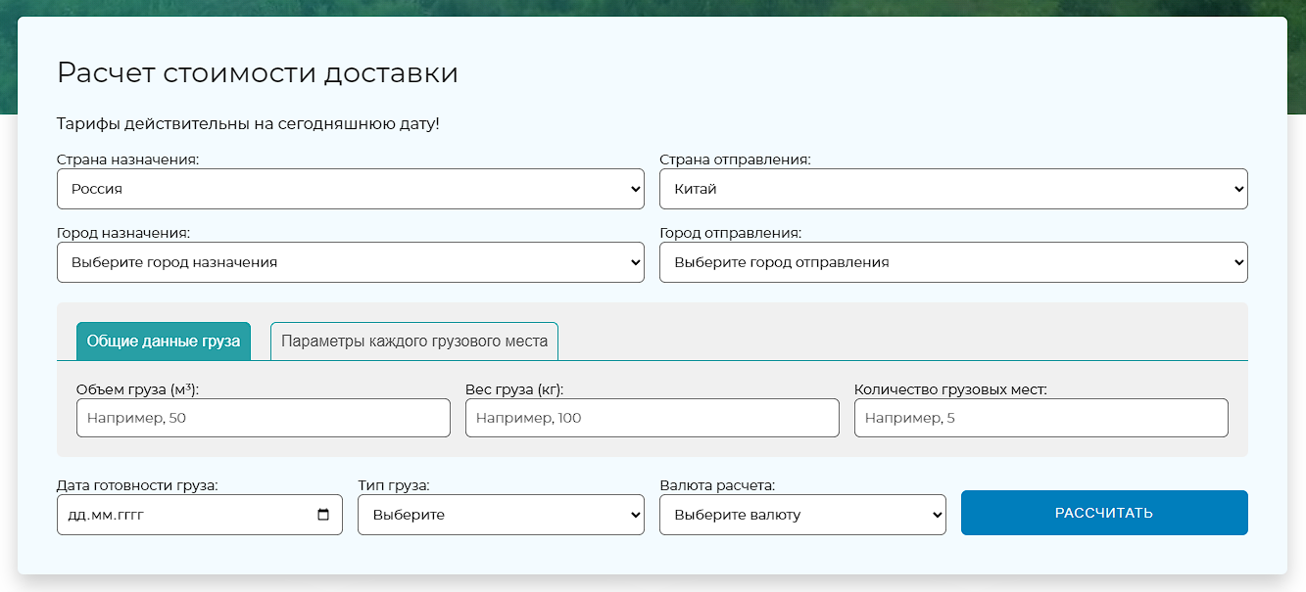Click the 'дд.мм.гггг' date text field
This screenshot has width=1306, height=592.
coord(176,515)
